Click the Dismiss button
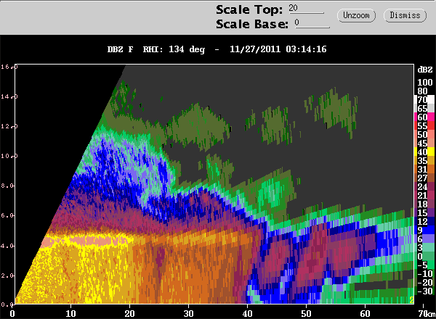The width and height of the screenshot is (436, 319). click(x=405, y=15)
